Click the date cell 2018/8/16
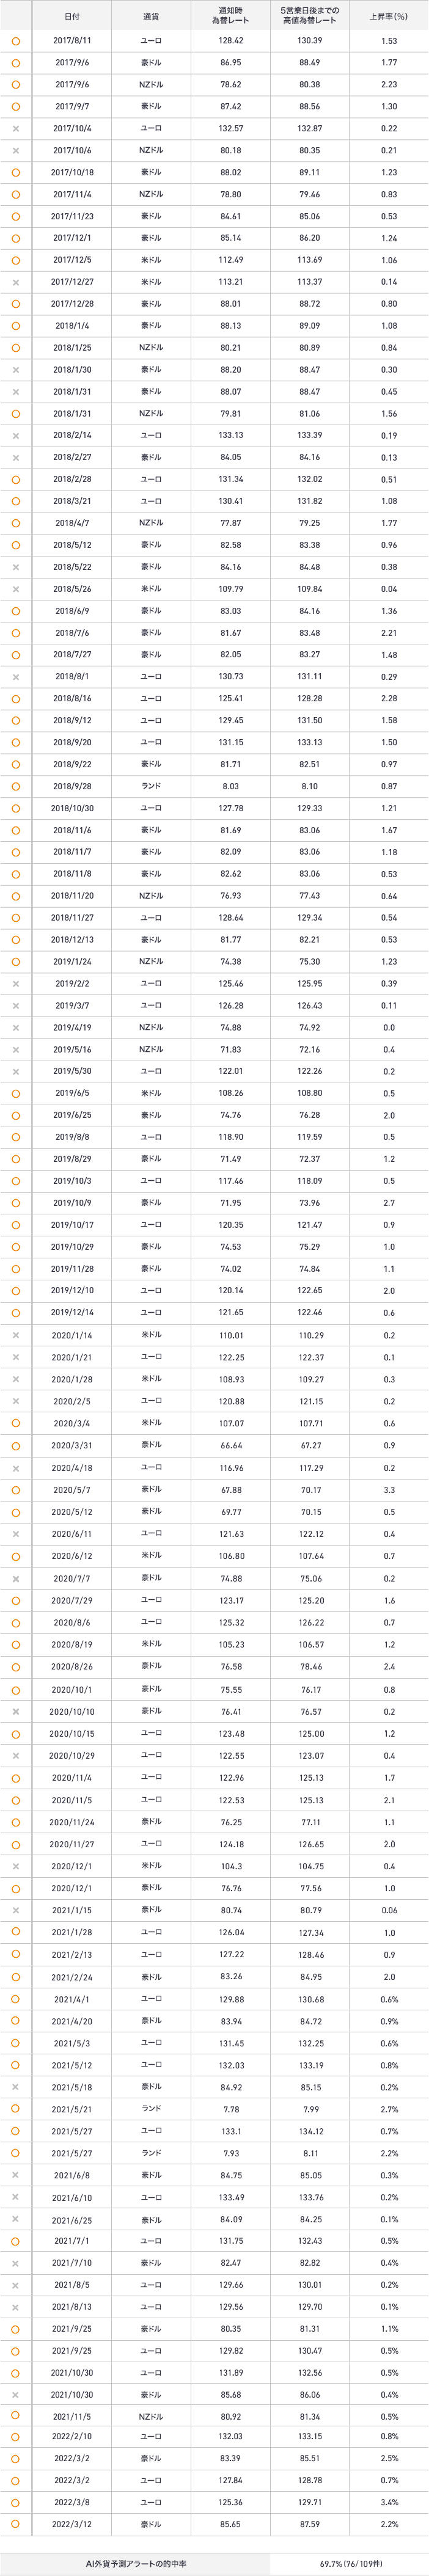Screen dimensions: 429x2576 pyautogui.click(x=72, y=698)
